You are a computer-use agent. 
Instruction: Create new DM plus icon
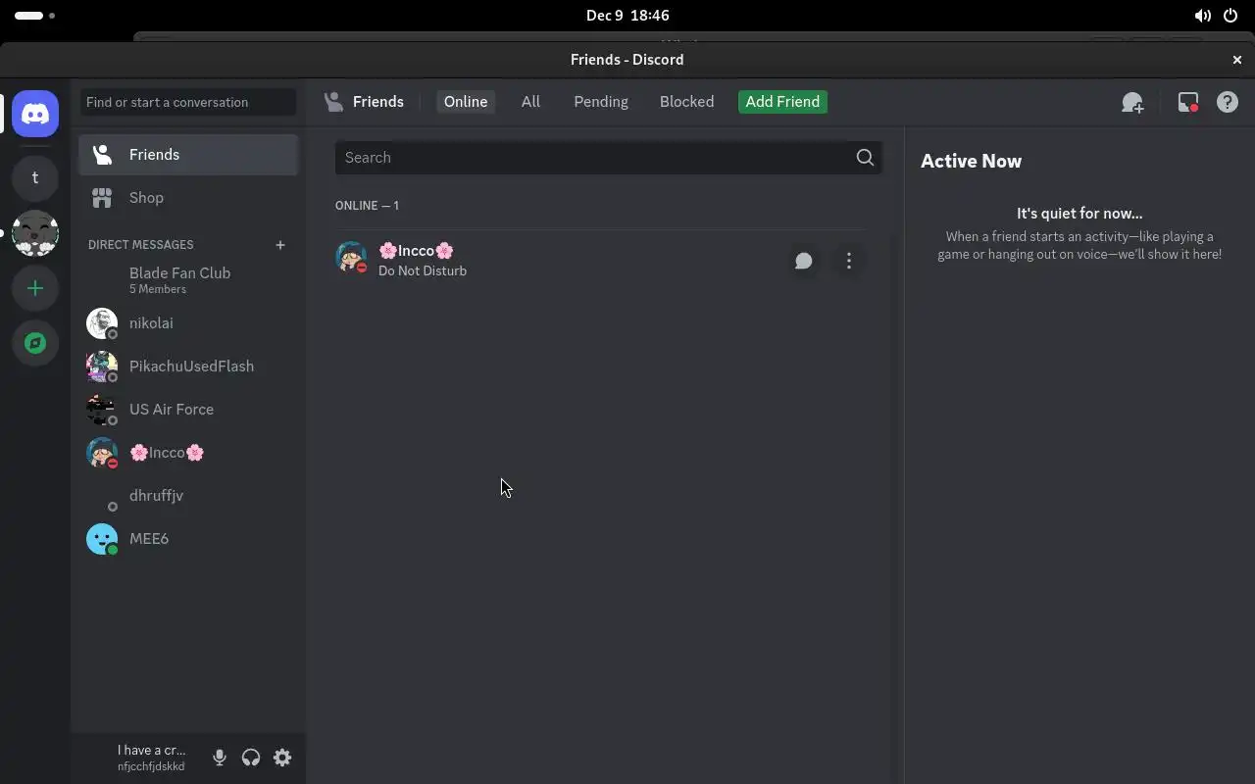coord(280,245)
